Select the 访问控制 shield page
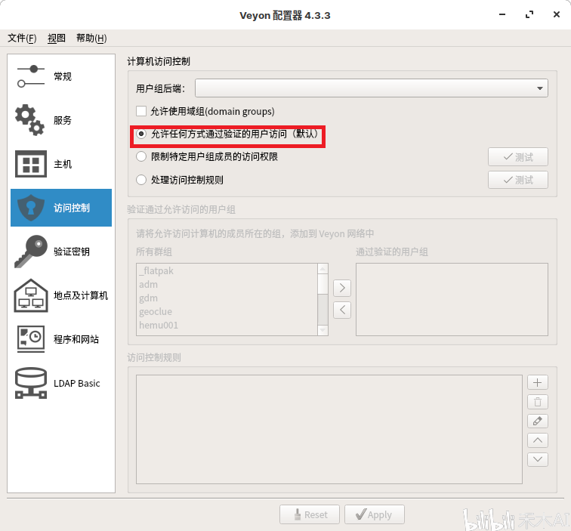This screenshot has width=571, height=531. click(61, 208)
